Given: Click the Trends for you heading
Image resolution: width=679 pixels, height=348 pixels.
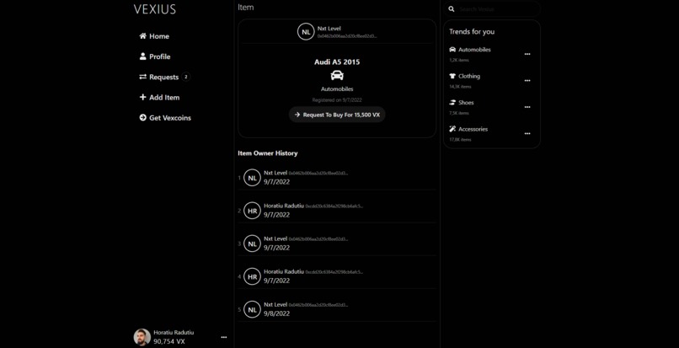Looking at the screenshot, I should point(472,32).
